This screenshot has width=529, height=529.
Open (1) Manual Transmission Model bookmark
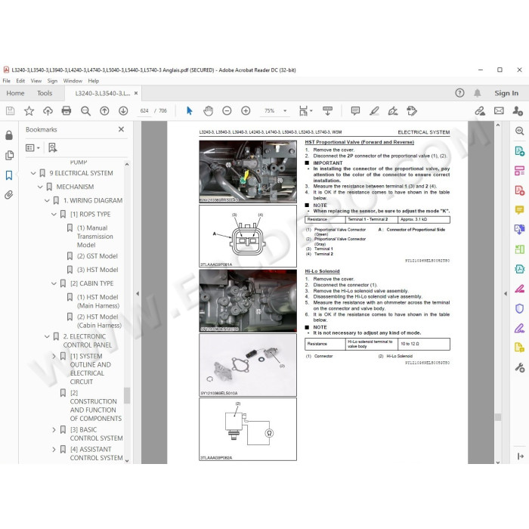(94, 237)
